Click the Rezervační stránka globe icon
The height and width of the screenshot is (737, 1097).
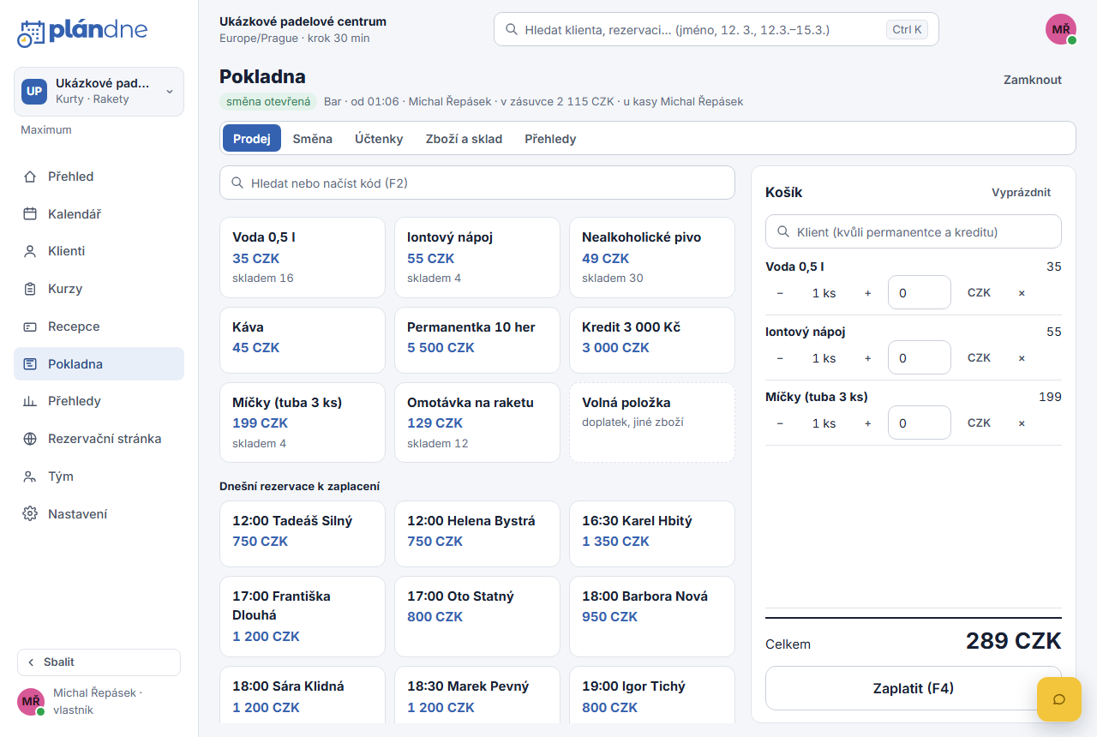30,439
